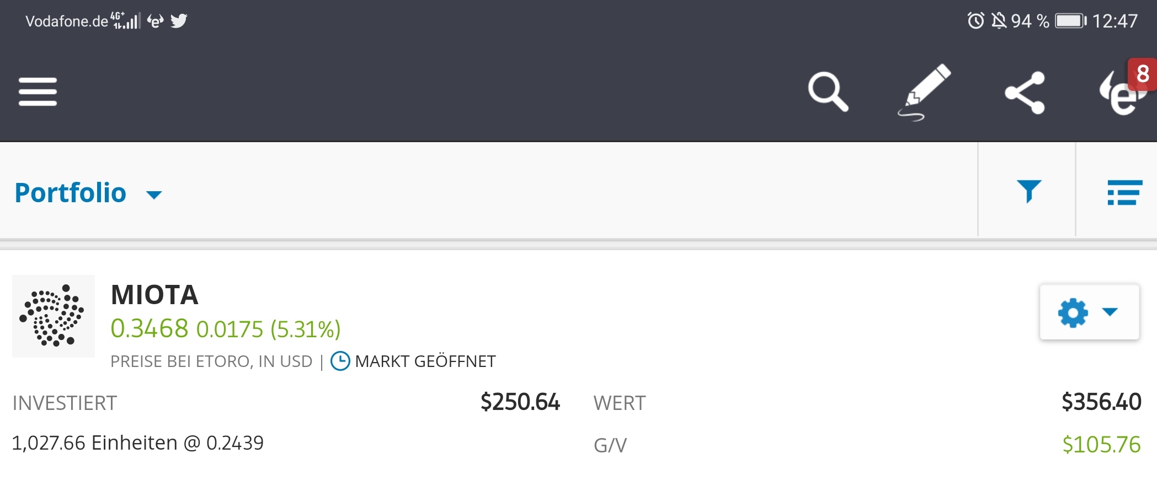Tap the share icon
This screenshot has width=1157, height=486.
pyautogui.click(x=1025, y=93)
